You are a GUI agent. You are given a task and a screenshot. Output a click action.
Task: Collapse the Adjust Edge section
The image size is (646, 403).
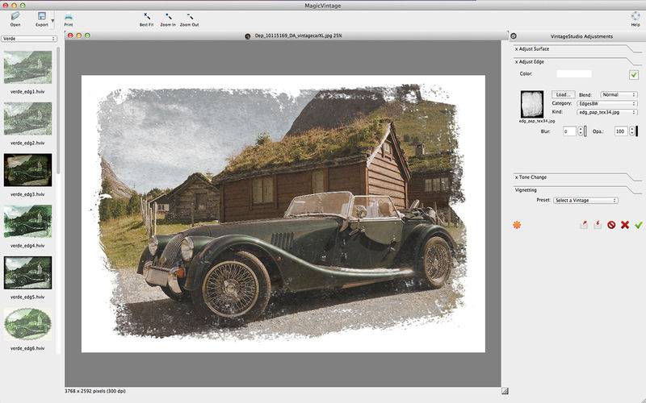click(x=530, y=62)
